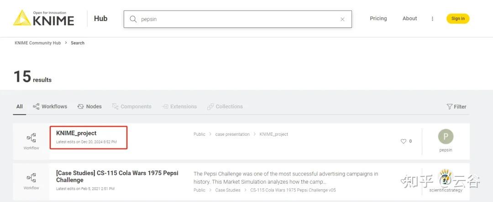The width and height of the screenshot is (493, 202).
Task: Open the three-dot more options menu
Action: click(x=432, y=19)
